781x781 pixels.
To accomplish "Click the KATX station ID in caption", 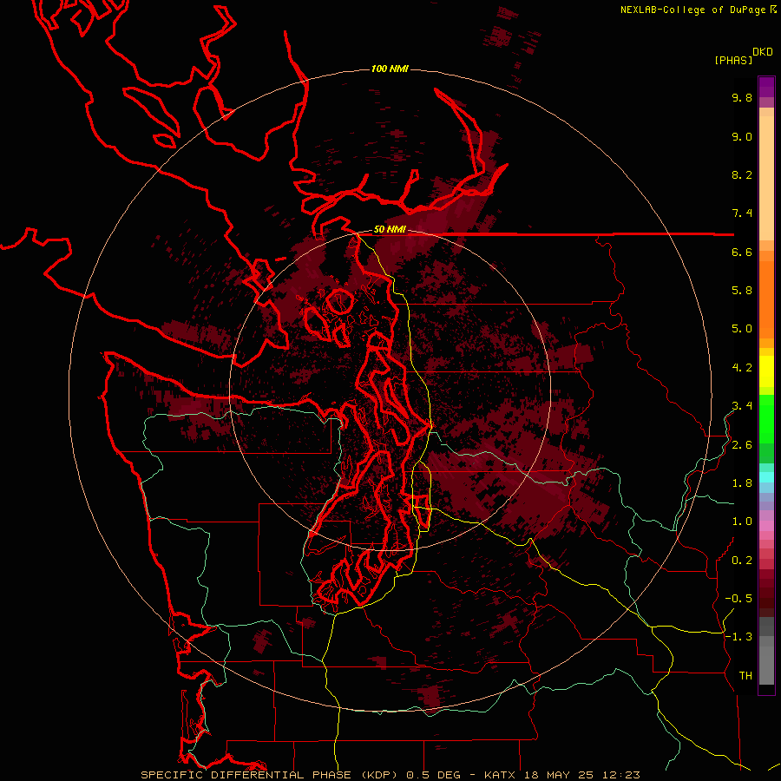I will (x=501, y=775).
